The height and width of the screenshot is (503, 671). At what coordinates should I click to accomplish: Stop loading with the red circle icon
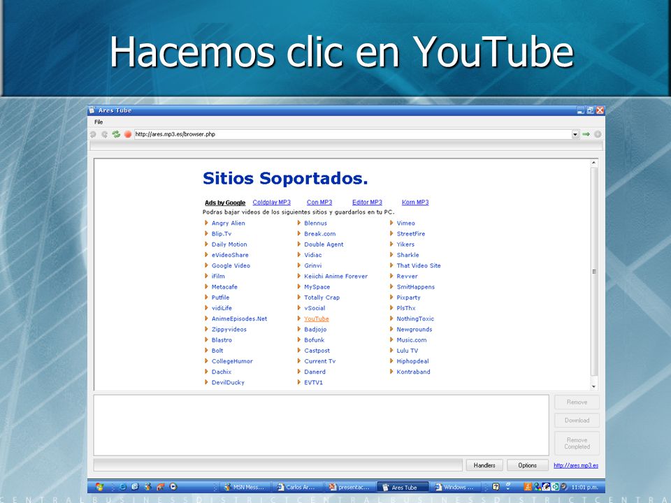pos(127,134)
